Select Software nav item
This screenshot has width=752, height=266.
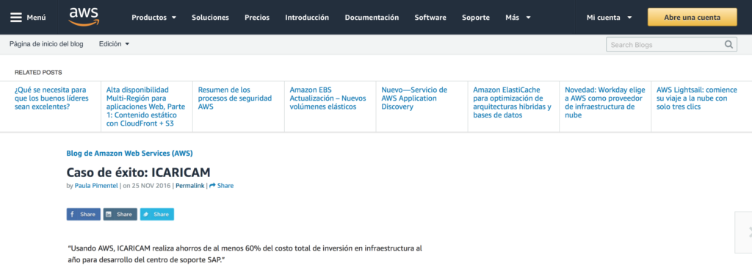tap(430, 18)
